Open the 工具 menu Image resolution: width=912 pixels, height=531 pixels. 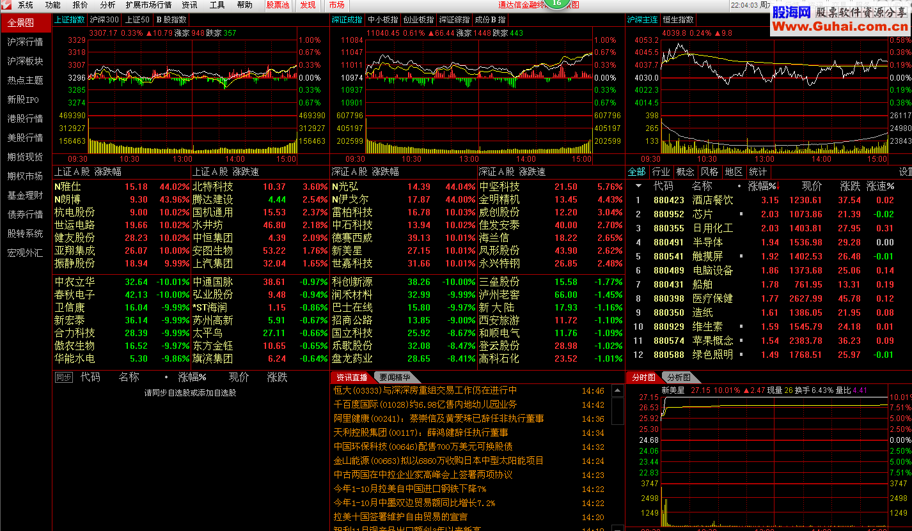[x=217, y=5]
